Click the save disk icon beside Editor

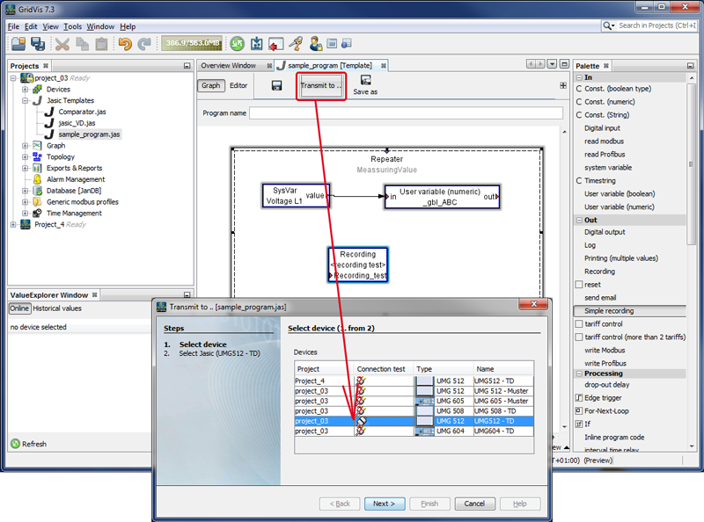pyautogui.click(x=276, y=85)
